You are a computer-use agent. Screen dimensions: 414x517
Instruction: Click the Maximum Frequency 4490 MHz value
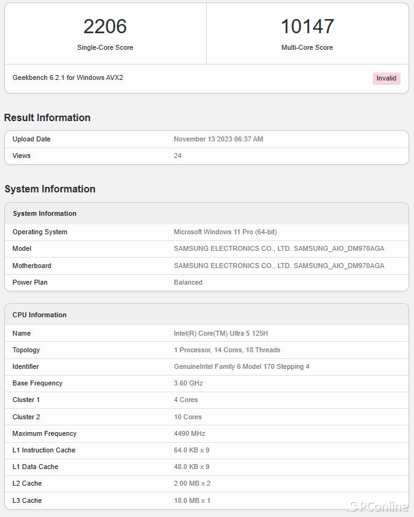coord(190,433)
